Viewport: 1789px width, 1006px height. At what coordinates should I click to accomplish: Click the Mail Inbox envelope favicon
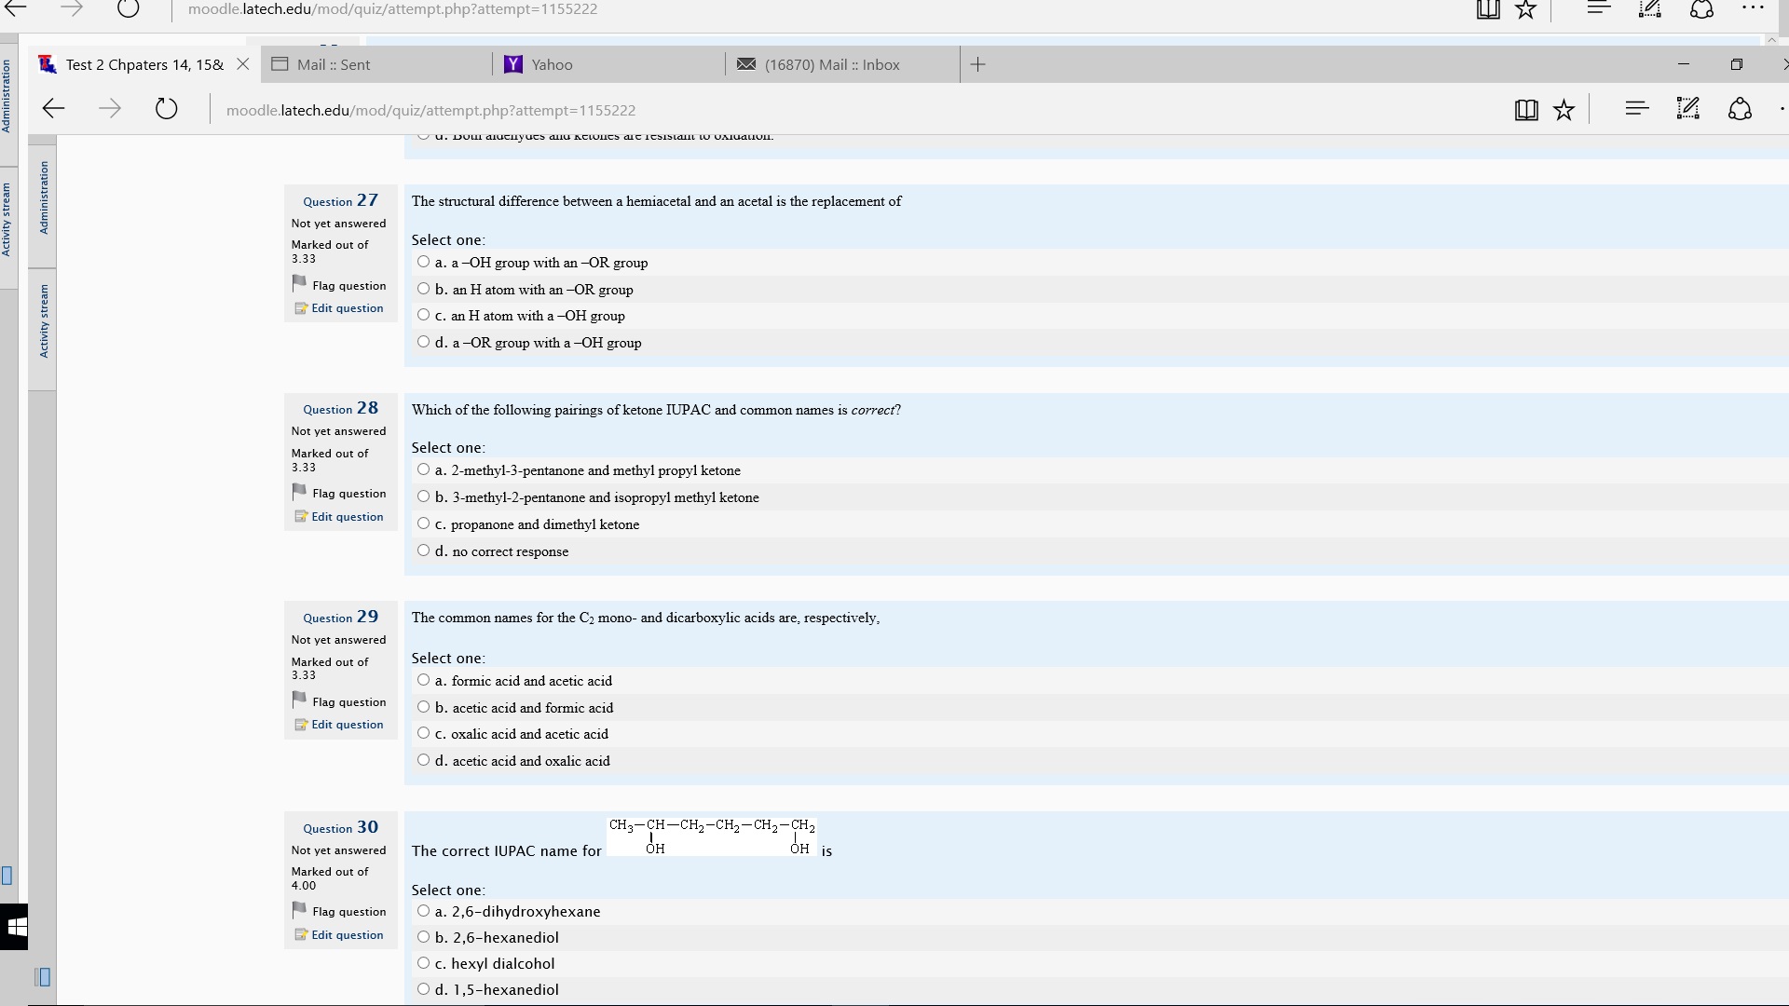click(x=746, y=64)
